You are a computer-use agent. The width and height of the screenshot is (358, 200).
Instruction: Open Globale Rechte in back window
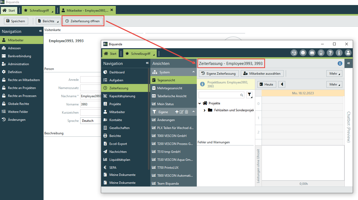[x=22, y=104]
